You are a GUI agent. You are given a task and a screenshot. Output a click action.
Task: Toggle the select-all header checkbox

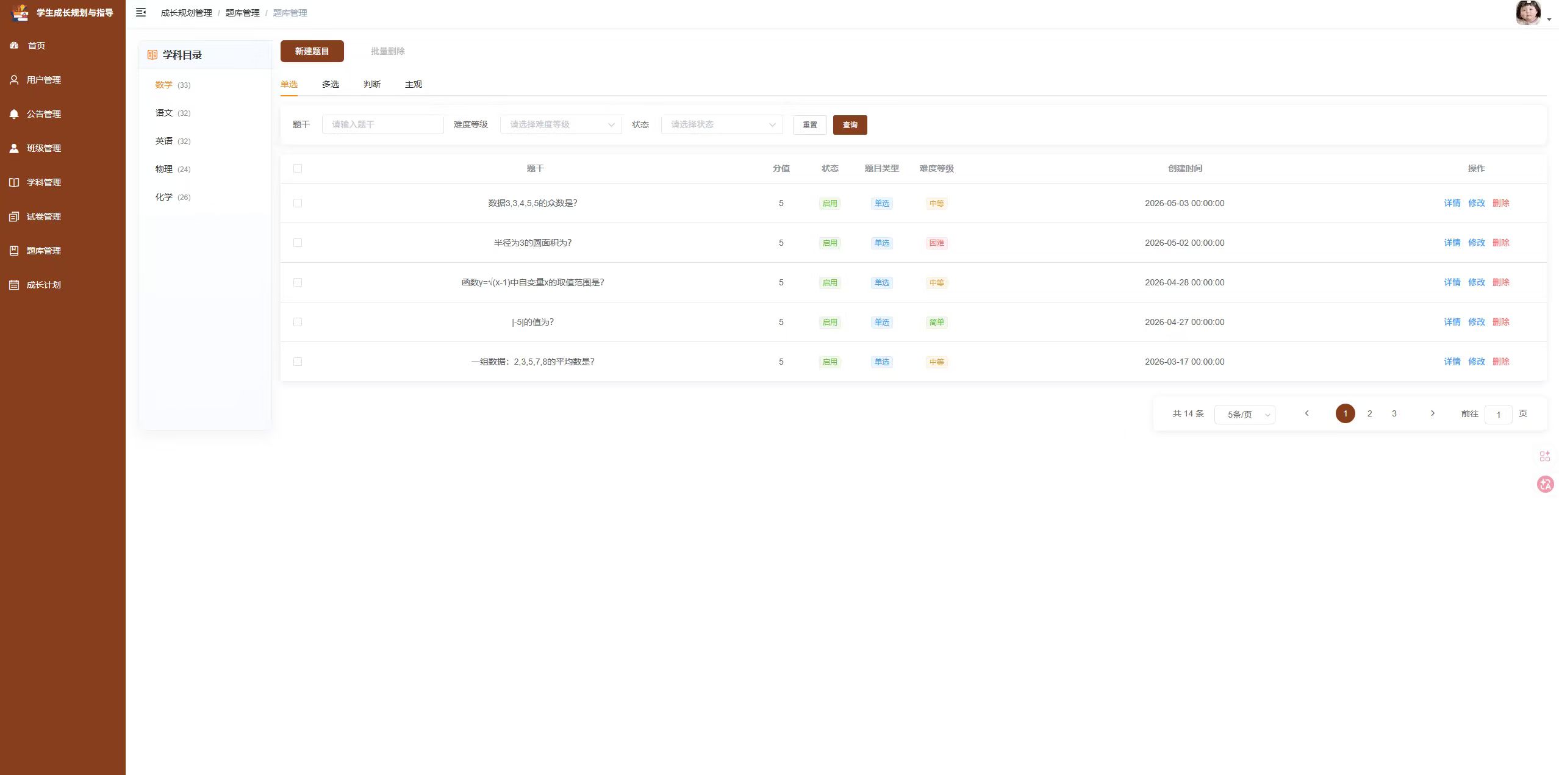[298, 168]
